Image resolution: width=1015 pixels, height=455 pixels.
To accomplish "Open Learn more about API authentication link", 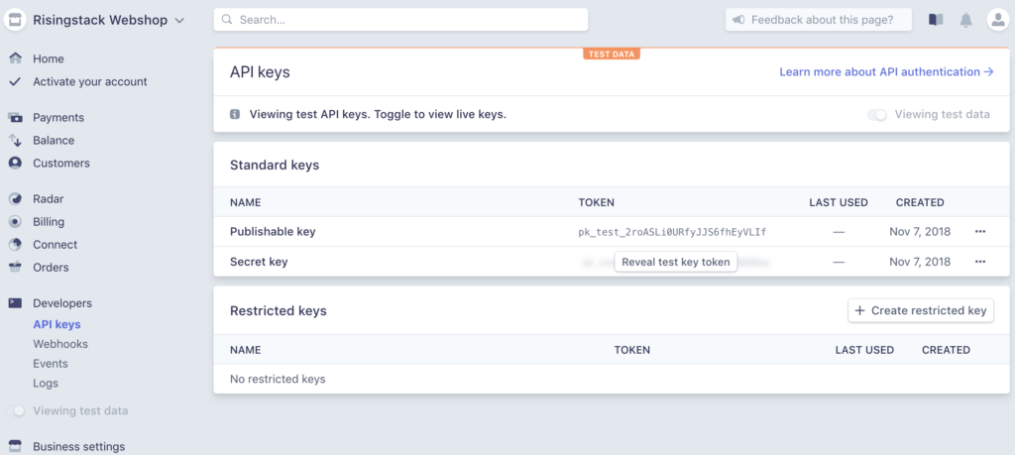I will 886,71.
